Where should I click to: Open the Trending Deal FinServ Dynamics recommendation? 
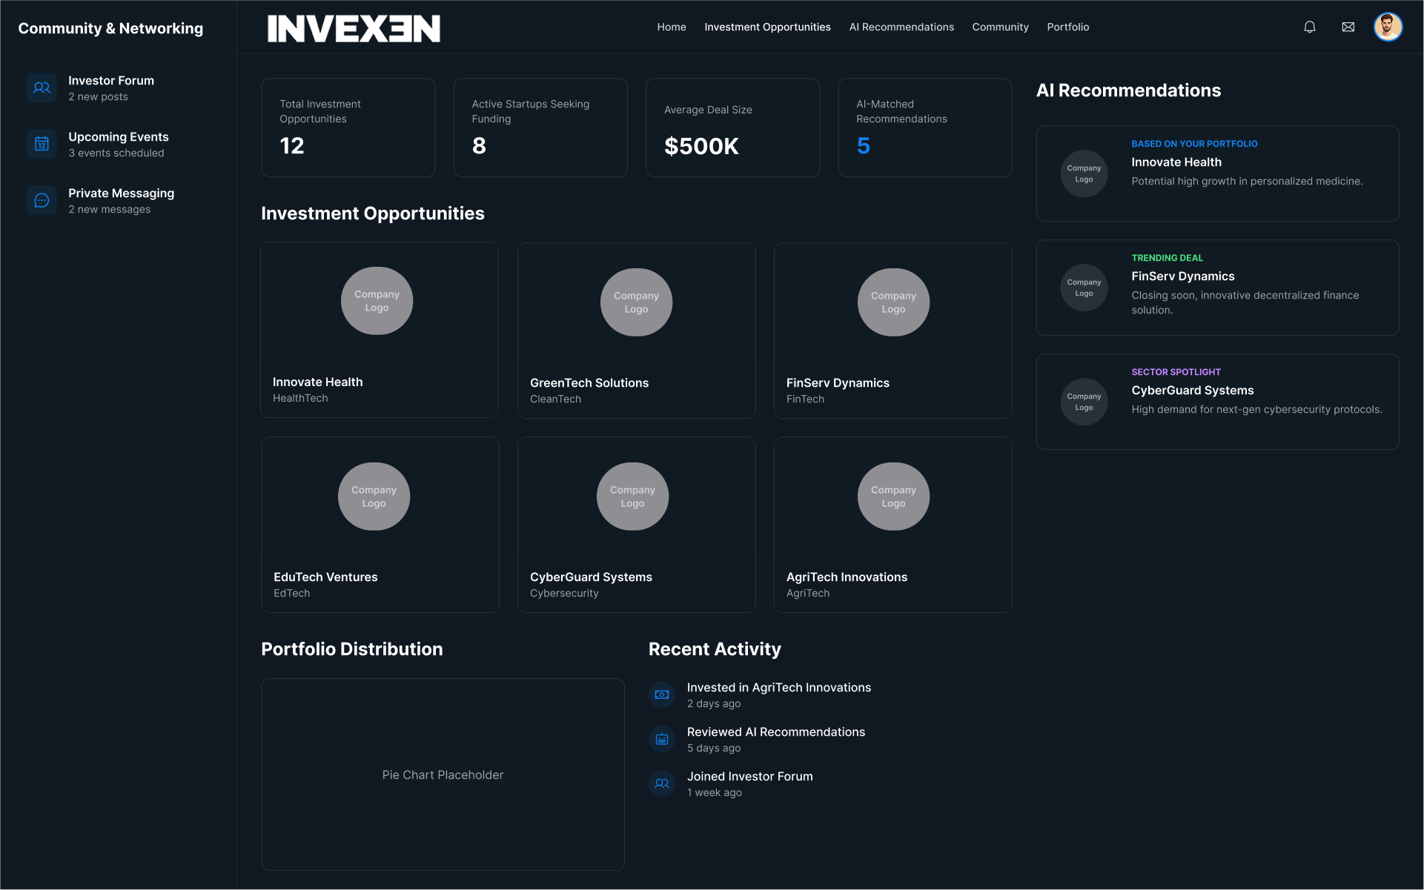coord(1217,288)
